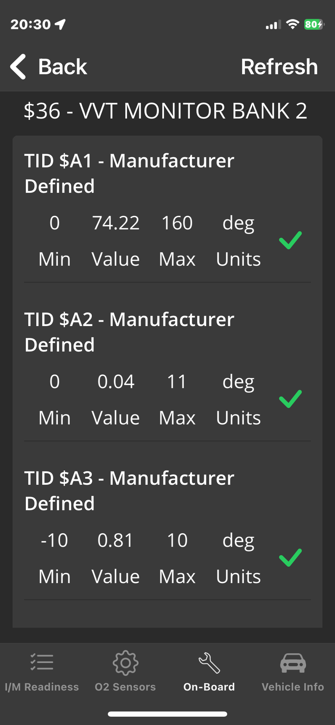Tap the battery indicator in status bar
Screen dimensions: 335x725
[314, 24]
